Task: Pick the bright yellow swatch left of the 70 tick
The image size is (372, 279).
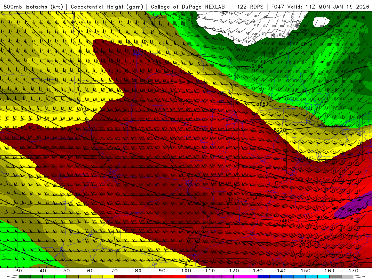Action: click(x=108, y=277)
